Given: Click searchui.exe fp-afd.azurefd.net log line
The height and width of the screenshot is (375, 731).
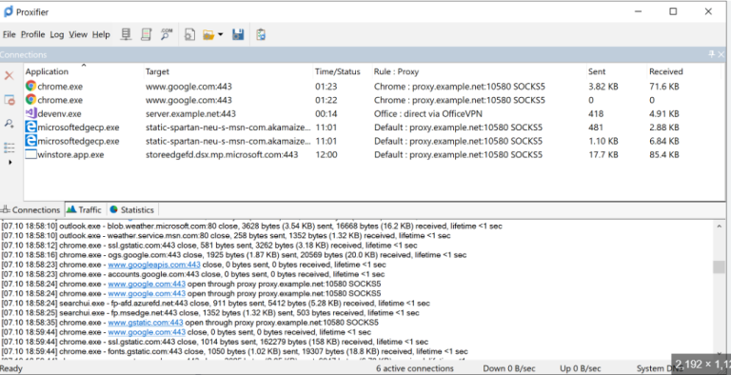Looking at the screenshot, I should [215, 304].
